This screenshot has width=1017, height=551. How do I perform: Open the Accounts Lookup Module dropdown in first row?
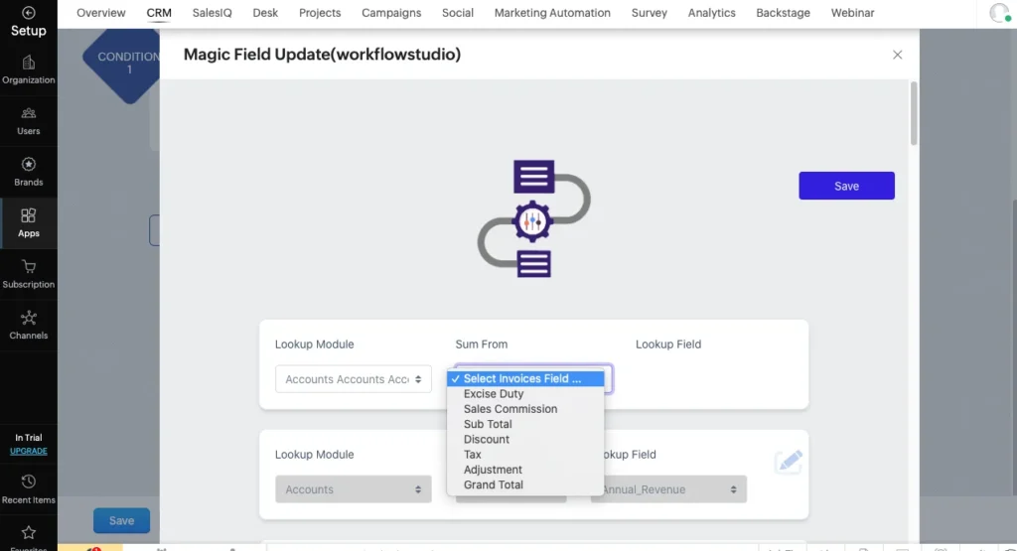pos(353,379)
